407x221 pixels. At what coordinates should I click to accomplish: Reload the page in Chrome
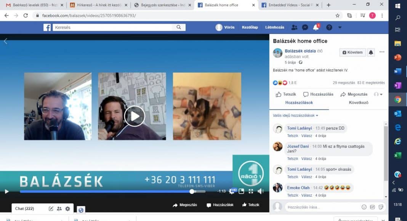point(26,16)
